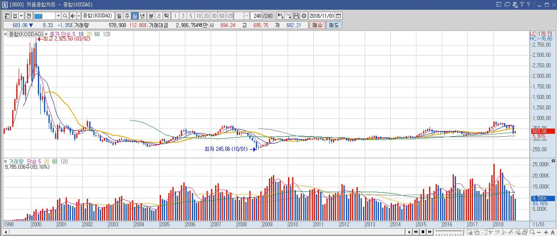Click the line chart overlay add icon

tap(289, 16)
